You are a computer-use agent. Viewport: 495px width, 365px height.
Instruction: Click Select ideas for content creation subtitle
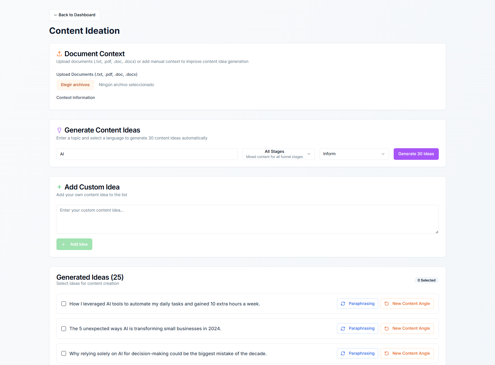pos(88,284)
